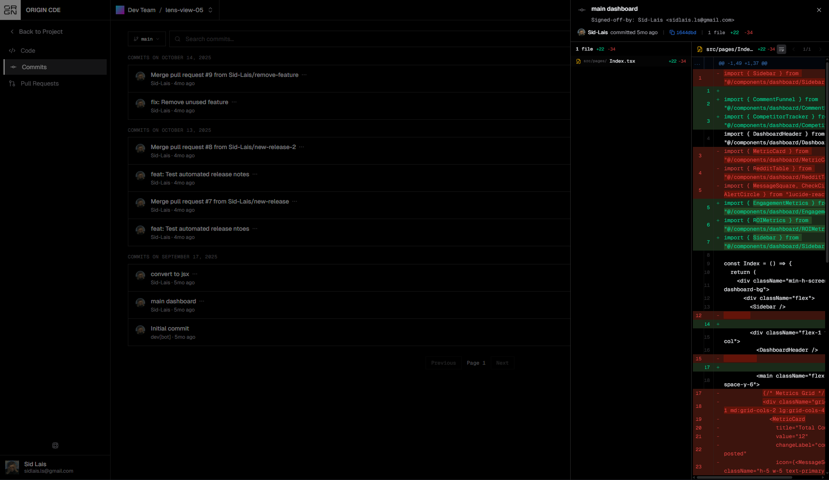Click the Code sidebar icon
The width and height of the screenshot is (829, 480).
point(12,51)
